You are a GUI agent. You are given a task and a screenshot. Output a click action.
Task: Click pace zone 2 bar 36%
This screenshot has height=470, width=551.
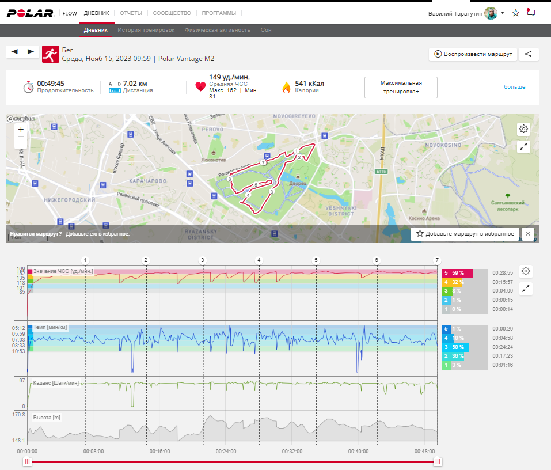453,356
